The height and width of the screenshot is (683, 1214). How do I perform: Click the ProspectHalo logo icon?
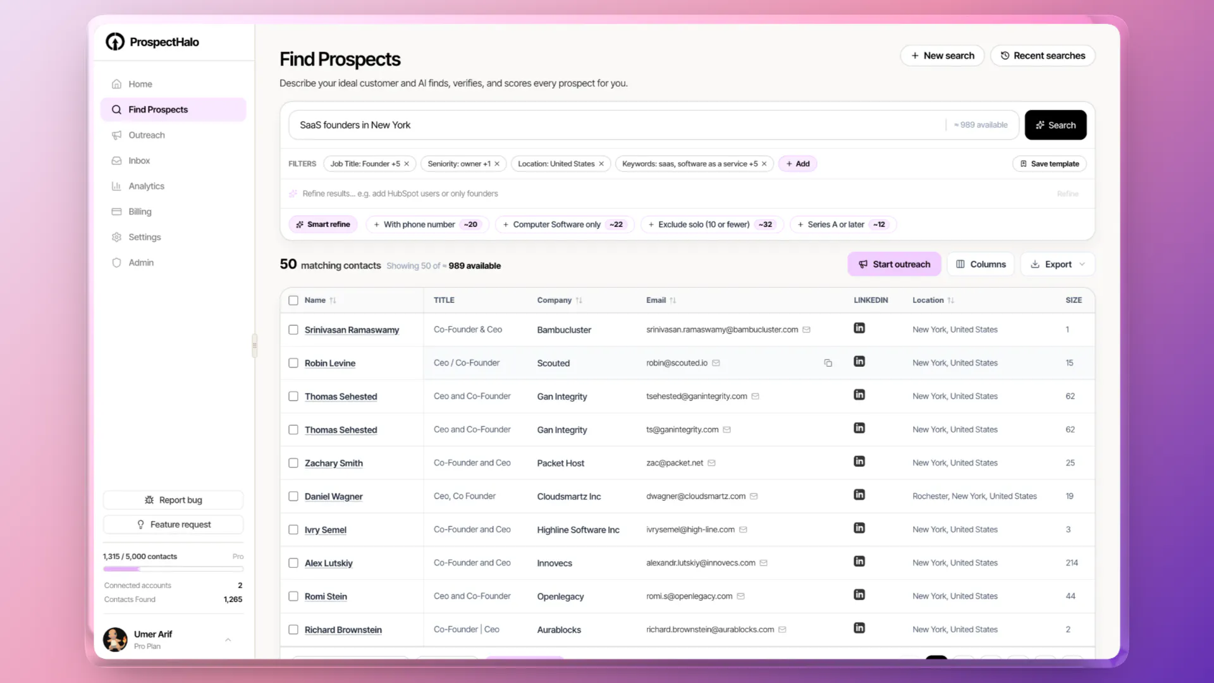(x=114, y=42)
